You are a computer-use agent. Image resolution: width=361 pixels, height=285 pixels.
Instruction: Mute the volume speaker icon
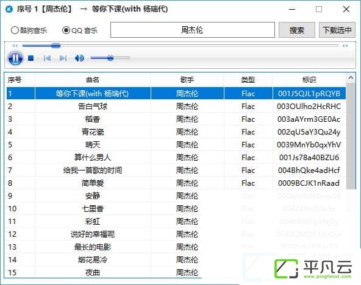point(79,58)
